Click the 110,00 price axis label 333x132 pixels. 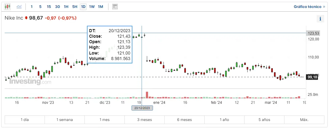point(313,57)
